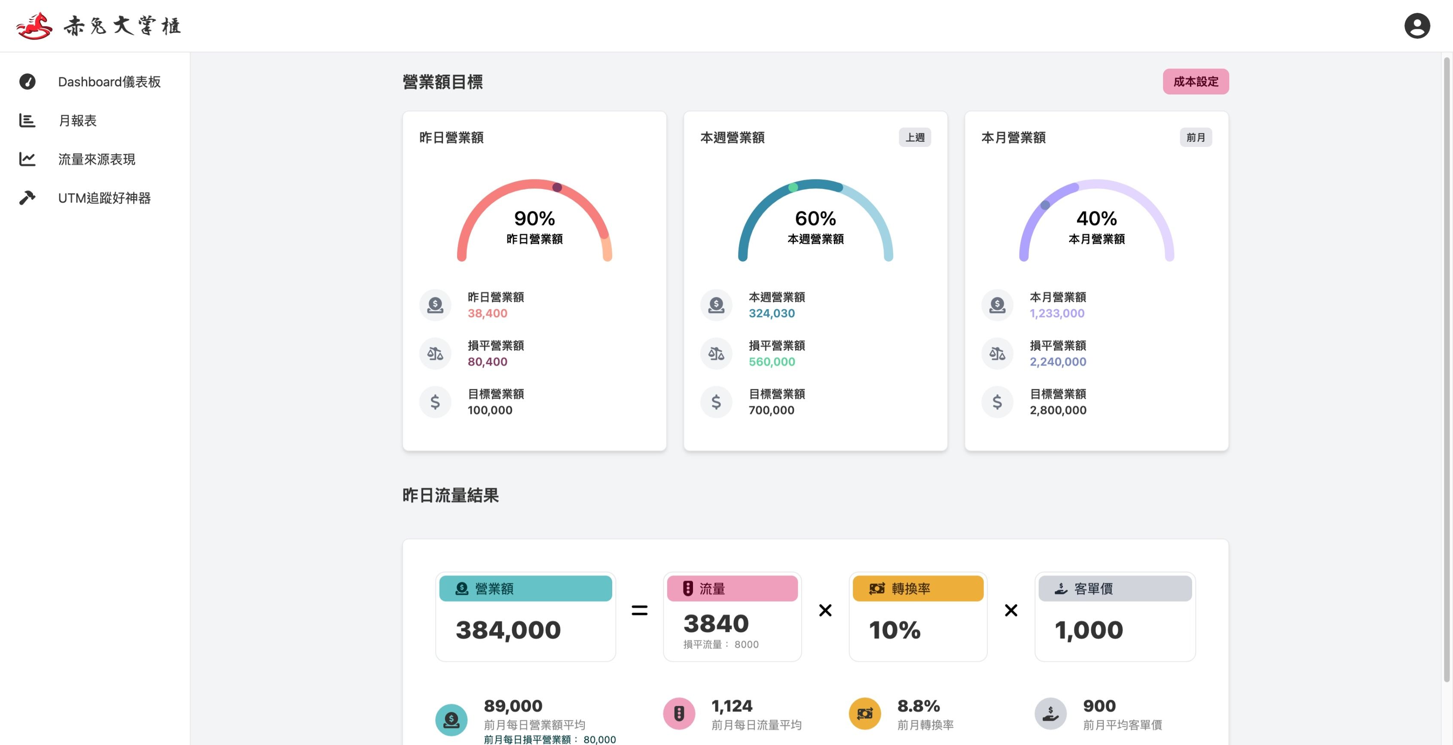The height and width of the screenshot is (745, 1453).
Task: Open the user account profile icon
Action: point(1416,26)
